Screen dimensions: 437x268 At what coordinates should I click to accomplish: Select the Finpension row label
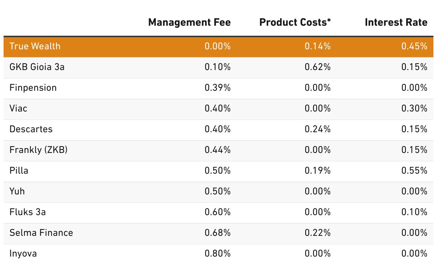33,88
